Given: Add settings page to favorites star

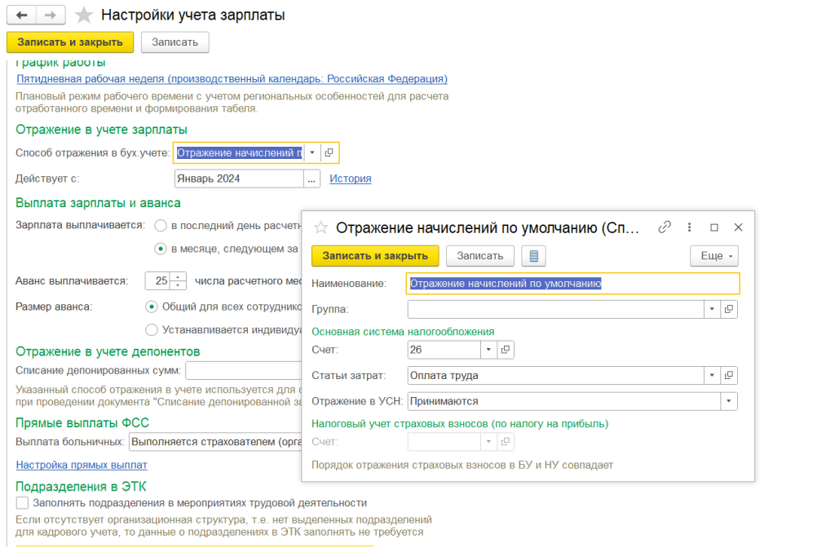Looking at the screenshot, I should tap(83, 15).
